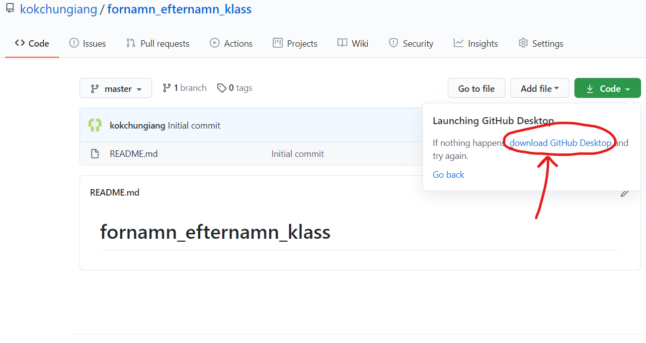Open the Wiki tab
This screenshot has width=646, height=343.
(353, 44)
